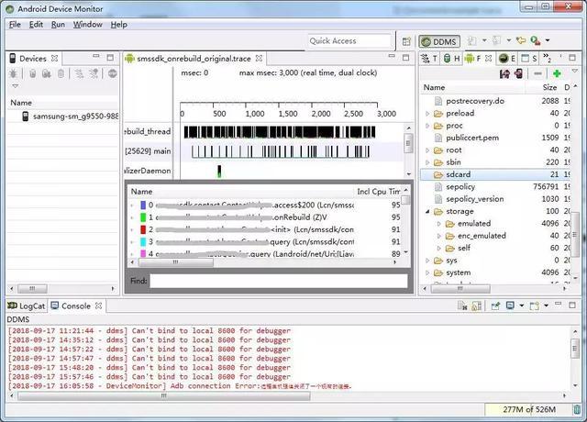The height and width of the screenshot is (422, 587).
Task: Expand the proc folder
Action: 427,126
